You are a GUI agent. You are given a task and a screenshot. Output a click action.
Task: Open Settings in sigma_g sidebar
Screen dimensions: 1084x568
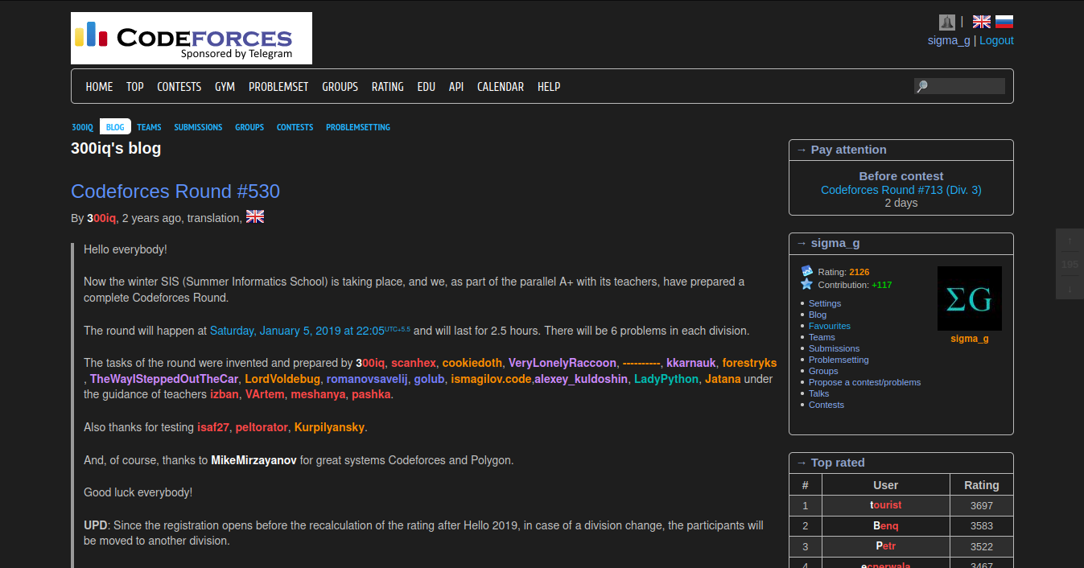825,303
